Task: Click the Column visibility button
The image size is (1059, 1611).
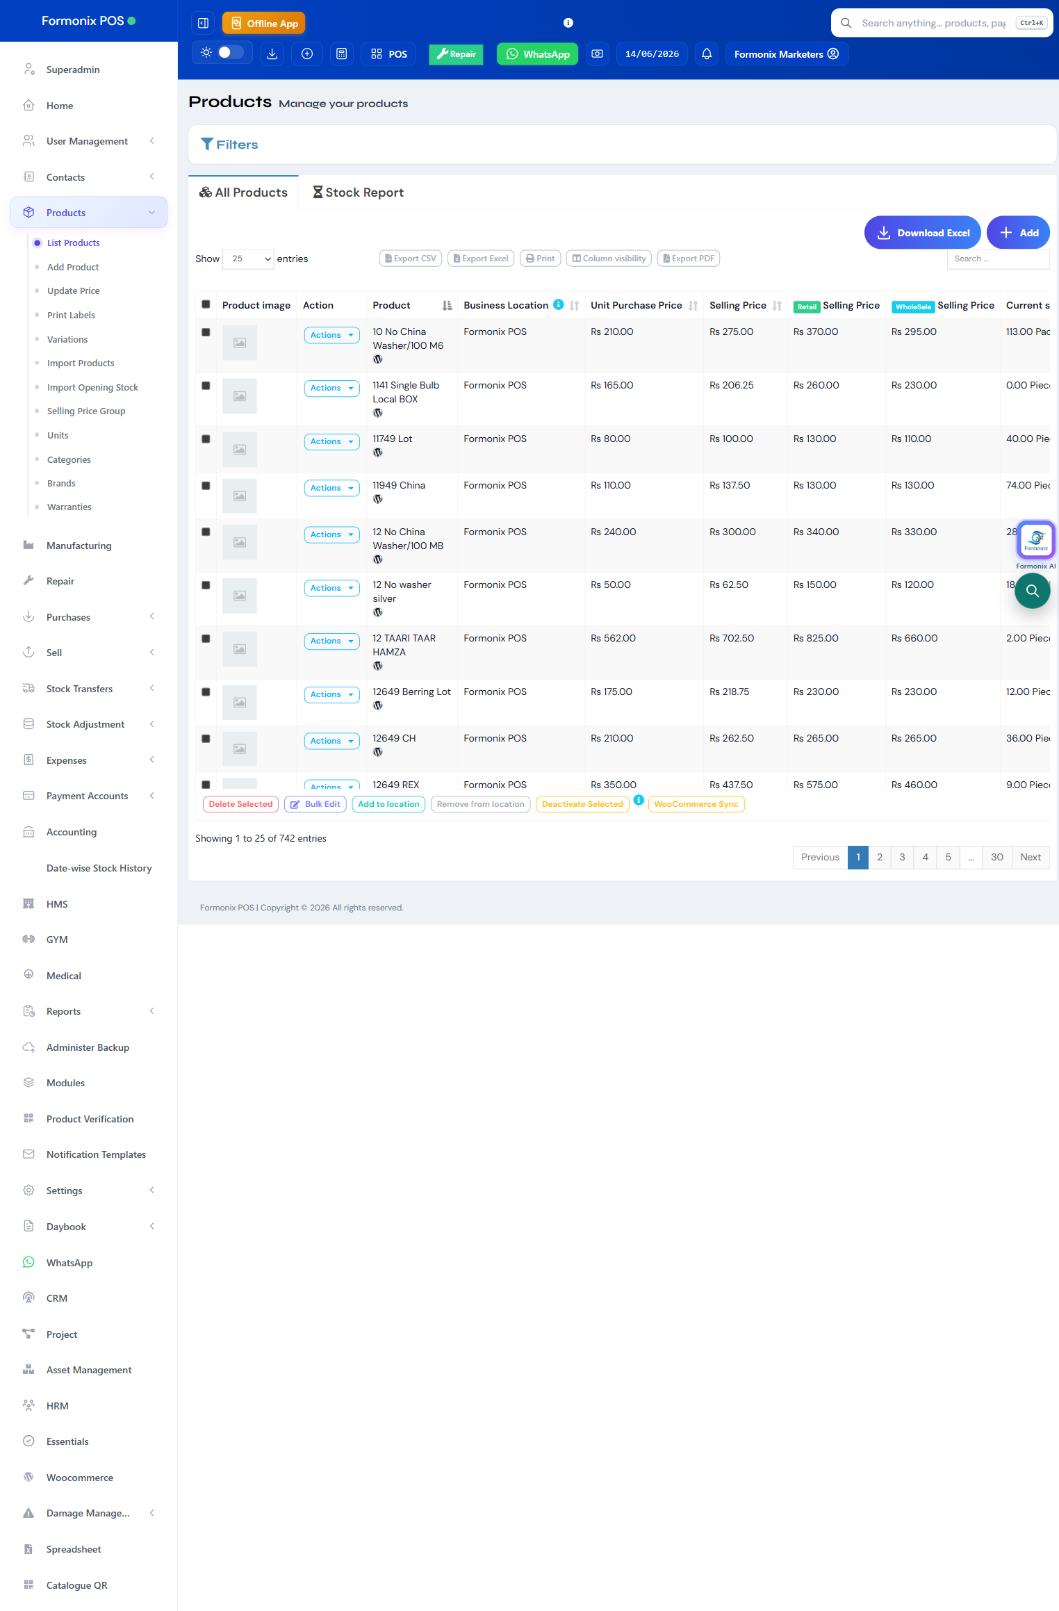Action: pos(609,259)
